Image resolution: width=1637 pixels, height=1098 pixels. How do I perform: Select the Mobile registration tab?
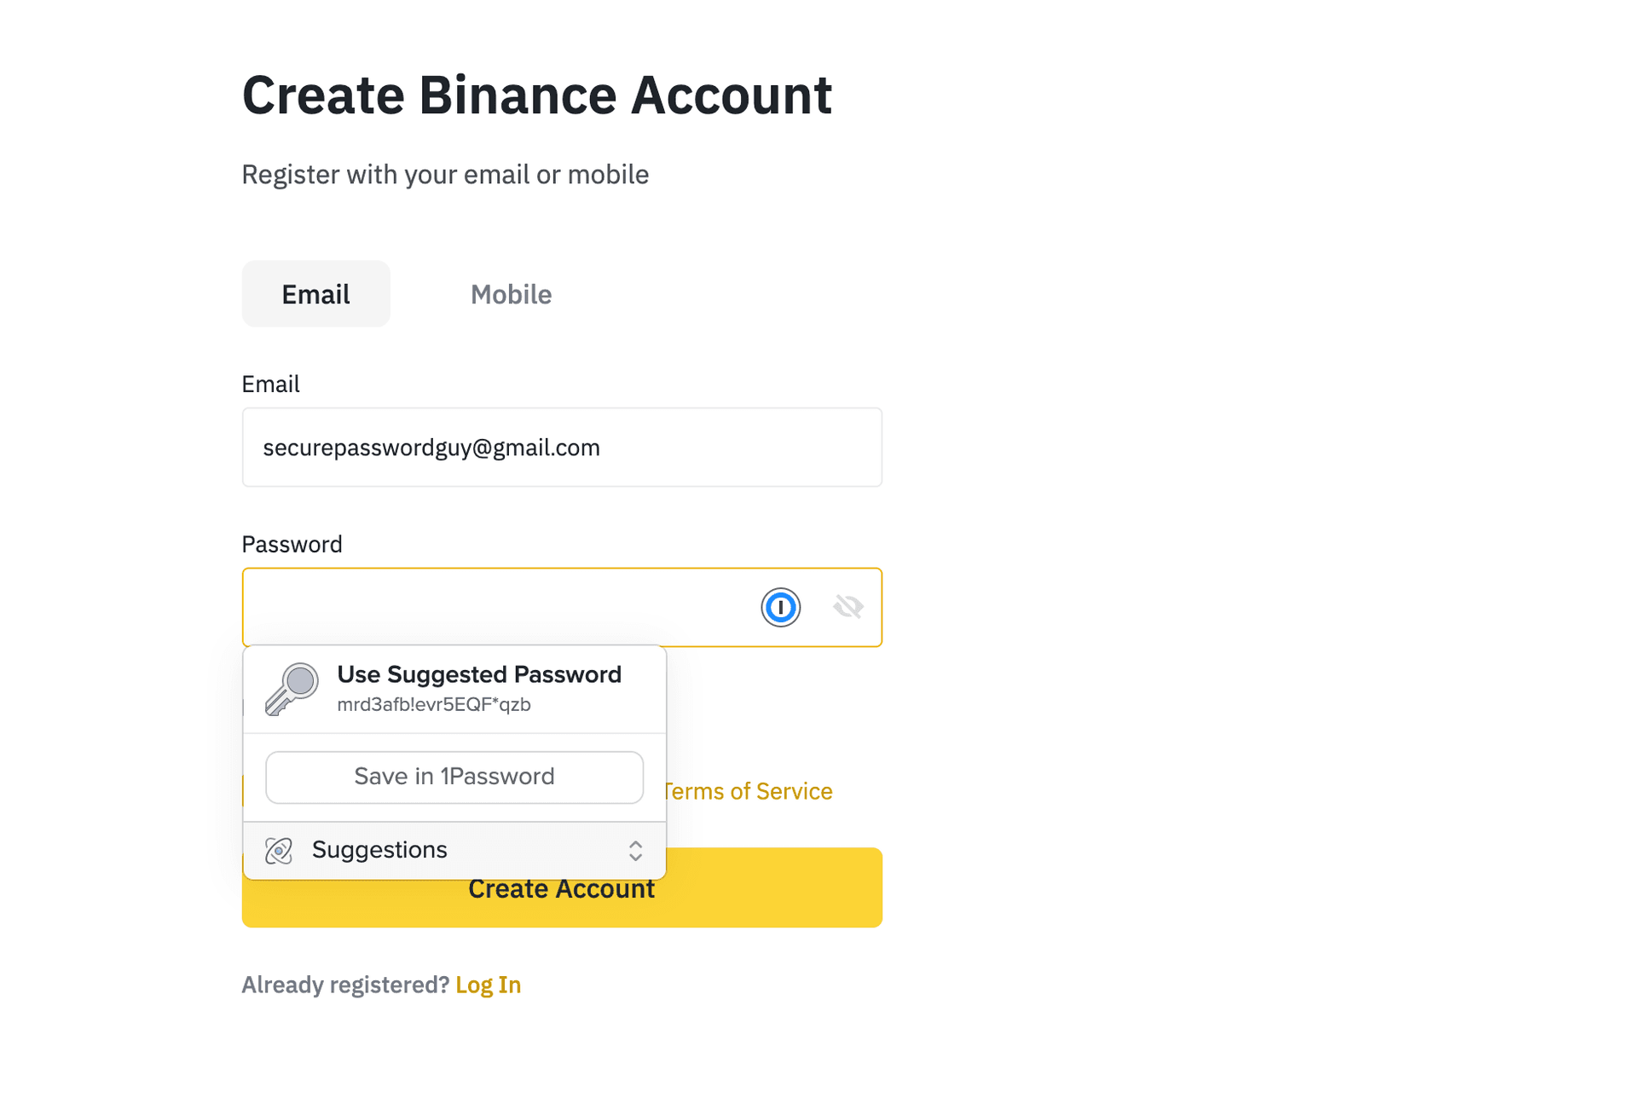[511, 294]
